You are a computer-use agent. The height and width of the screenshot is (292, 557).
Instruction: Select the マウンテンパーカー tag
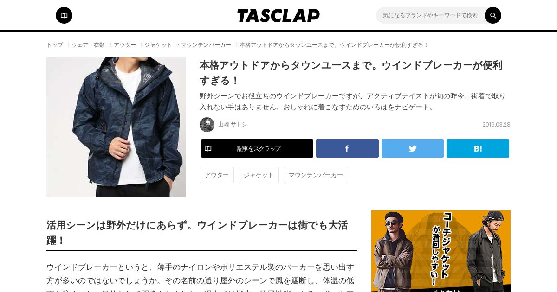click(x=316, y=175)
